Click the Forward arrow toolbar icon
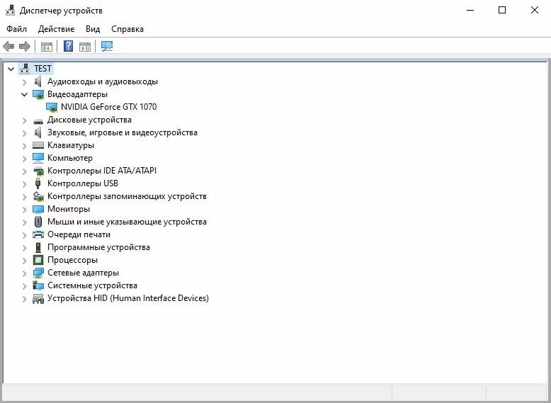Screen dimensions: 551x403 click(25, 46)
